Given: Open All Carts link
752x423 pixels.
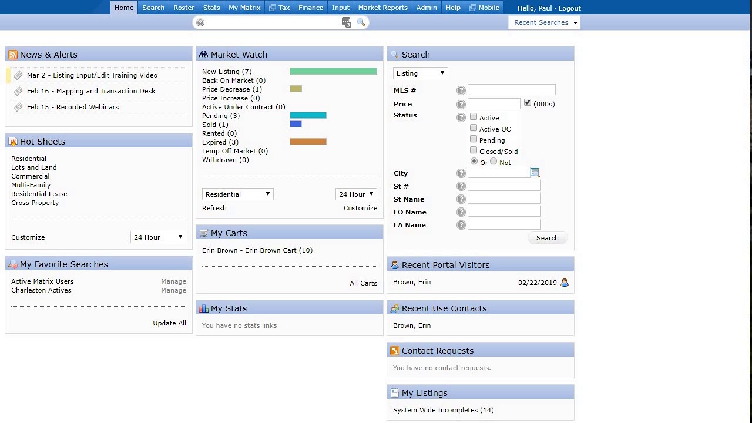Looking at the screenshot, I should (364, 283).
